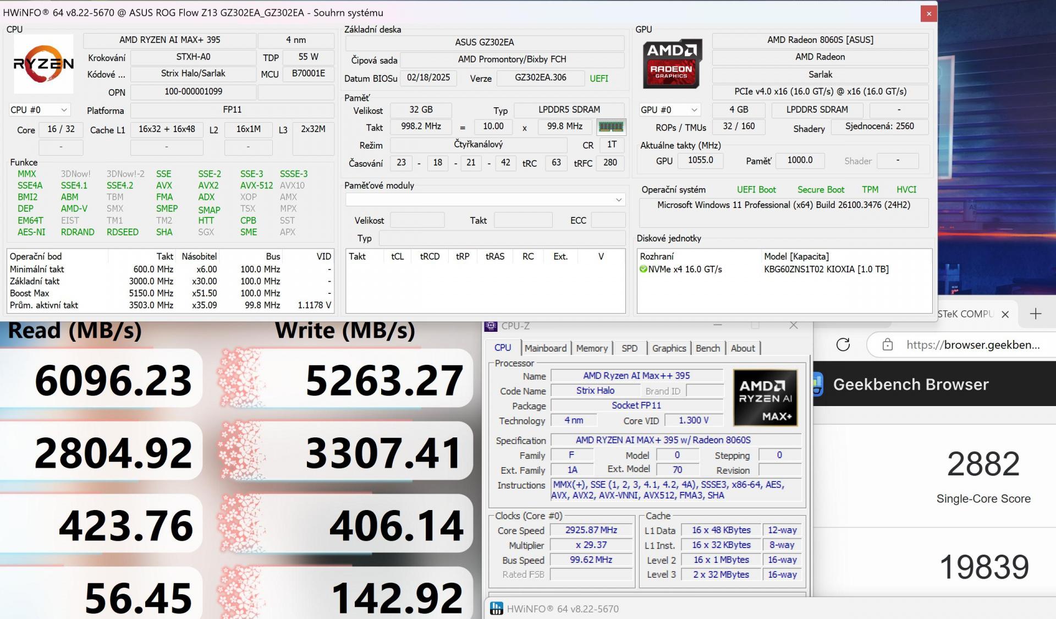Viewport: 1056px width, 619px height.
Task: Switch to the CPU tab in CPU-Z
Action: pos(503,348)
